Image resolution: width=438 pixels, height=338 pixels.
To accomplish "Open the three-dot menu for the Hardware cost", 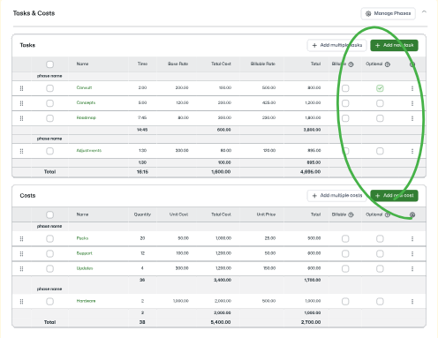I will click(x=412, y=302).
